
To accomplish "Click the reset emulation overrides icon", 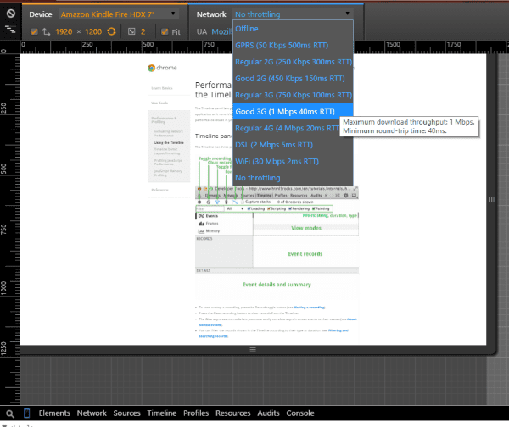I will point(11,14).
